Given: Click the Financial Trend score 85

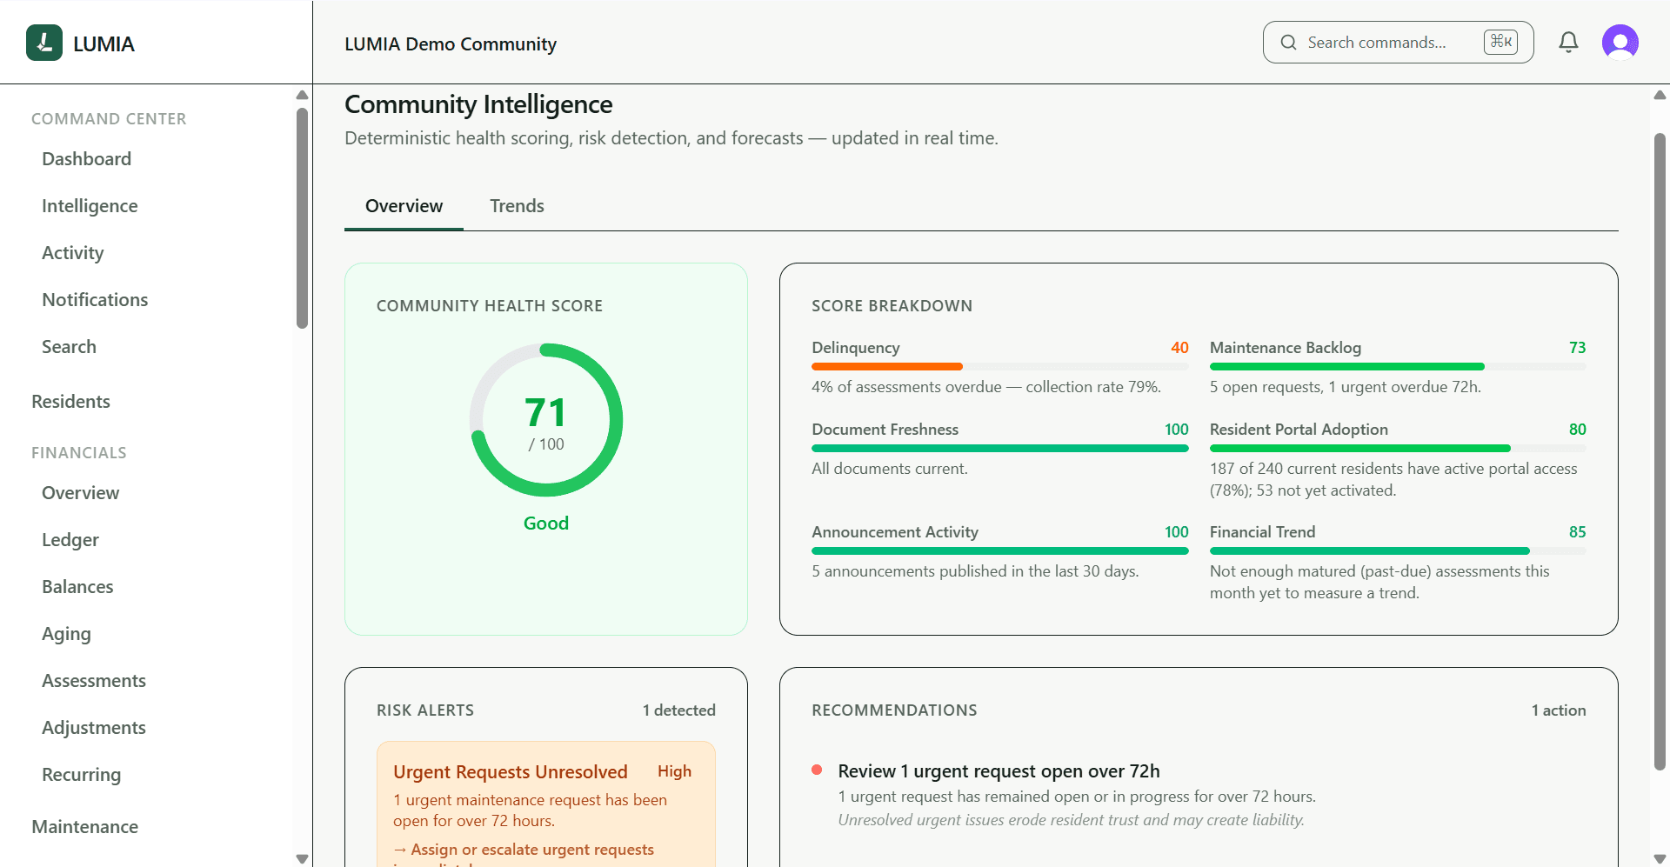Looking at the screenshot, I should point(1577,532).
